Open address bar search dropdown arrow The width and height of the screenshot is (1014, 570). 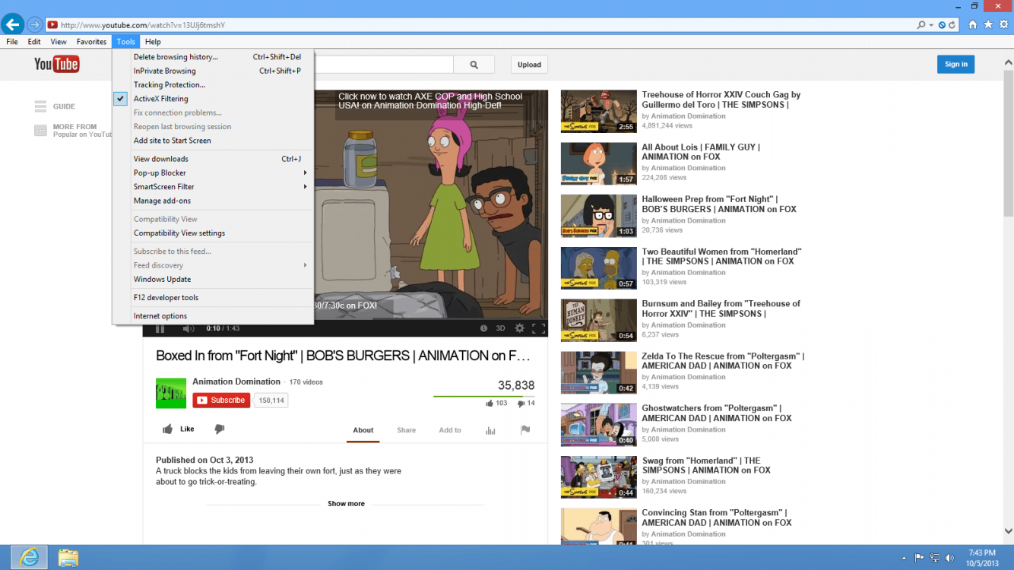coord(931,25)
